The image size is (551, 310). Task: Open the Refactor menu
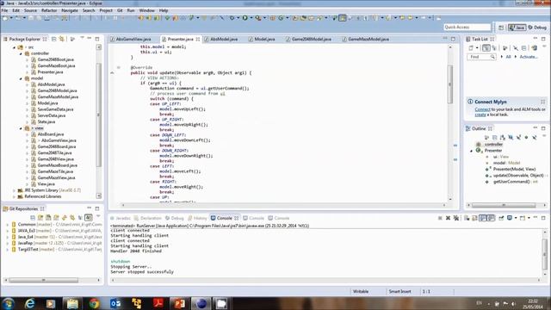click(x=49, y=10)
